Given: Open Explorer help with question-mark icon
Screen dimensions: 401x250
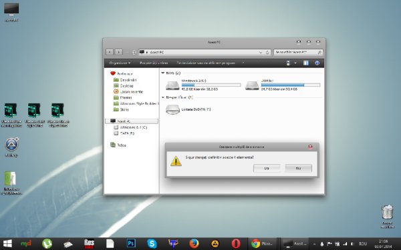Looking at the screenshot, I should (317, 63).
